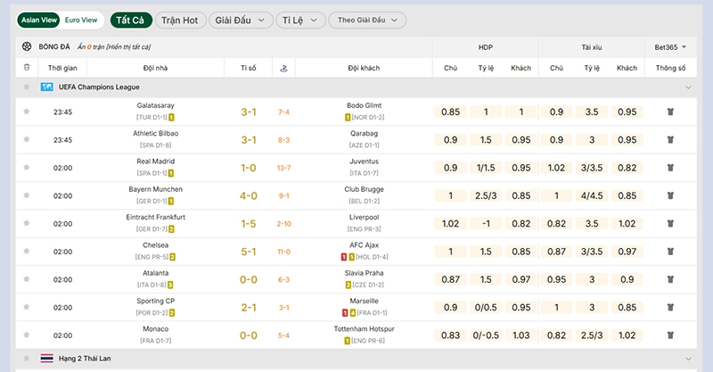
Task: Select the Trận Hot tab
Action: tap(179, 20)
